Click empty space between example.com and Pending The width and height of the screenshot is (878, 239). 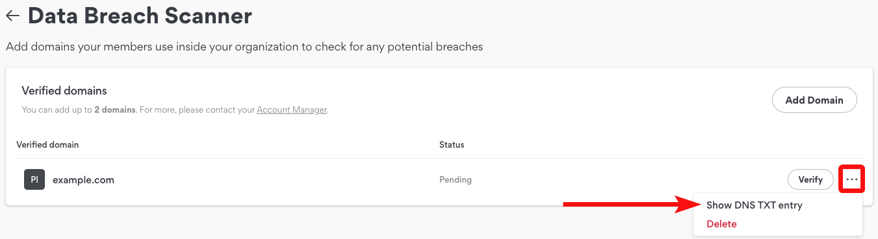pyautogui.click(x=276, y=180)
